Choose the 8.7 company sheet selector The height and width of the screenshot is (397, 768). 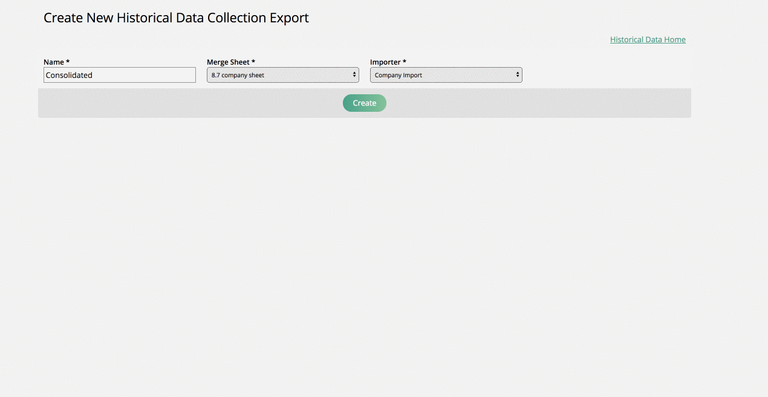(x=282, y=74)
